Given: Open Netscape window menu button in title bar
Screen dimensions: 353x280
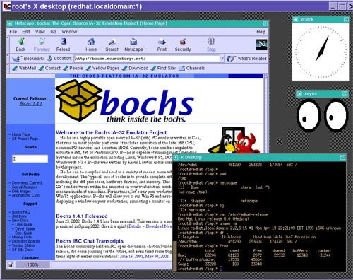Looking at the screenshot, I should point(10,23).
